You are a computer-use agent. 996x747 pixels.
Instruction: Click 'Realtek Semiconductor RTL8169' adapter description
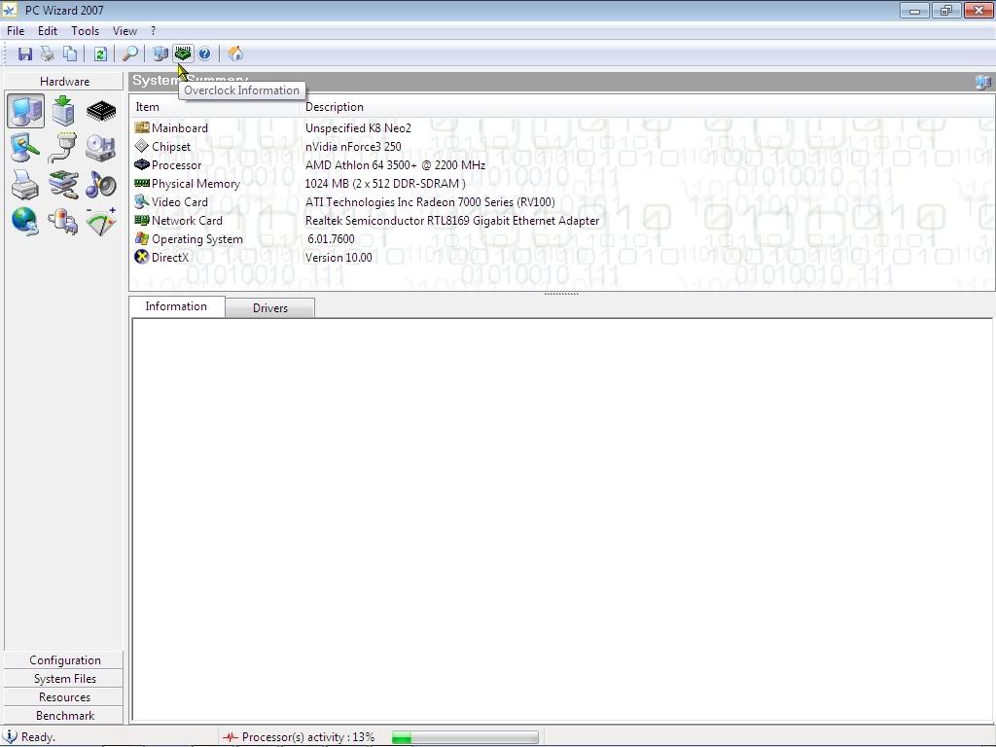[x=452, y=220]
